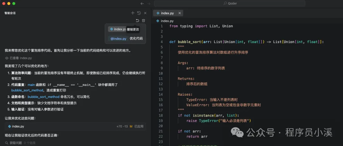Open bubble_sort_method link in item 2

pos(27,90)
